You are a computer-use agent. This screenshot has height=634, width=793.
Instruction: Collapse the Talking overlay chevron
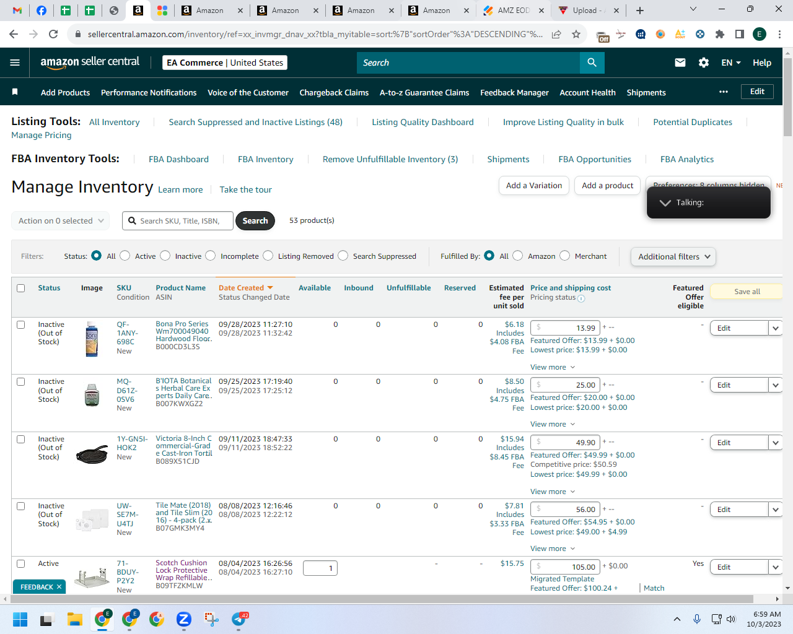pyautogui.click(x=665, y=203)
